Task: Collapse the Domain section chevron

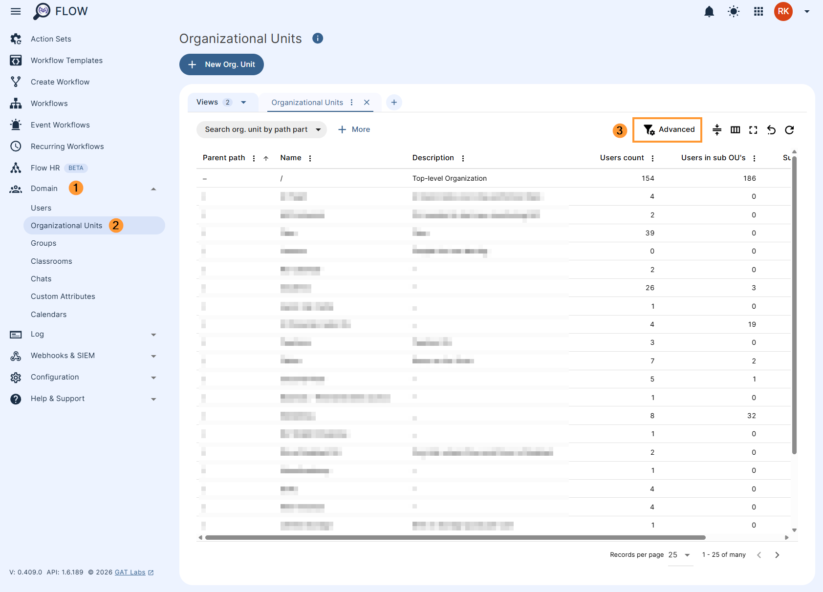Action: pos(154,189)
